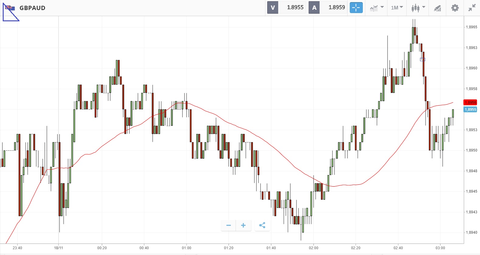This screenshot has height=255, width=480.
Task: Open the drawing tools pencil icon
Action: (x=437, y=8)
